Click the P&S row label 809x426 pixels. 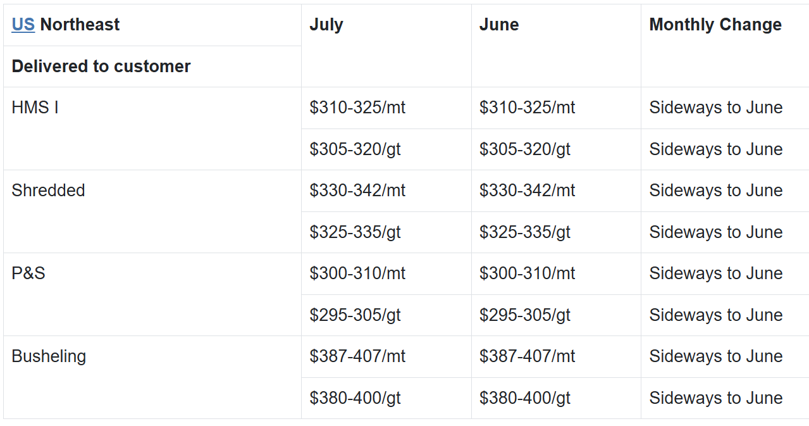[x=28, y=273]
